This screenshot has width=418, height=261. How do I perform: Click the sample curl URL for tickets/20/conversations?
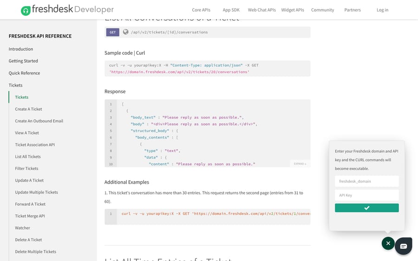pos(179,72)
